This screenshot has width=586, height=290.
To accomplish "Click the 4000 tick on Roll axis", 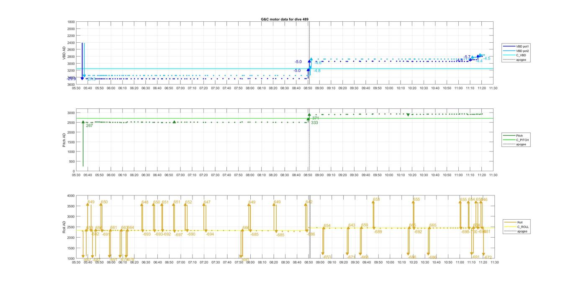I will coord(71,195).
